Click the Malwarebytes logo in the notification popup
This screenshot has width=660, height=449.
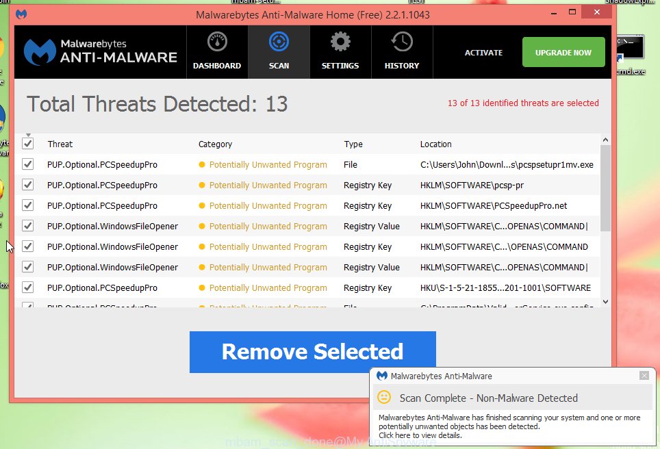(x=382, y=376)
